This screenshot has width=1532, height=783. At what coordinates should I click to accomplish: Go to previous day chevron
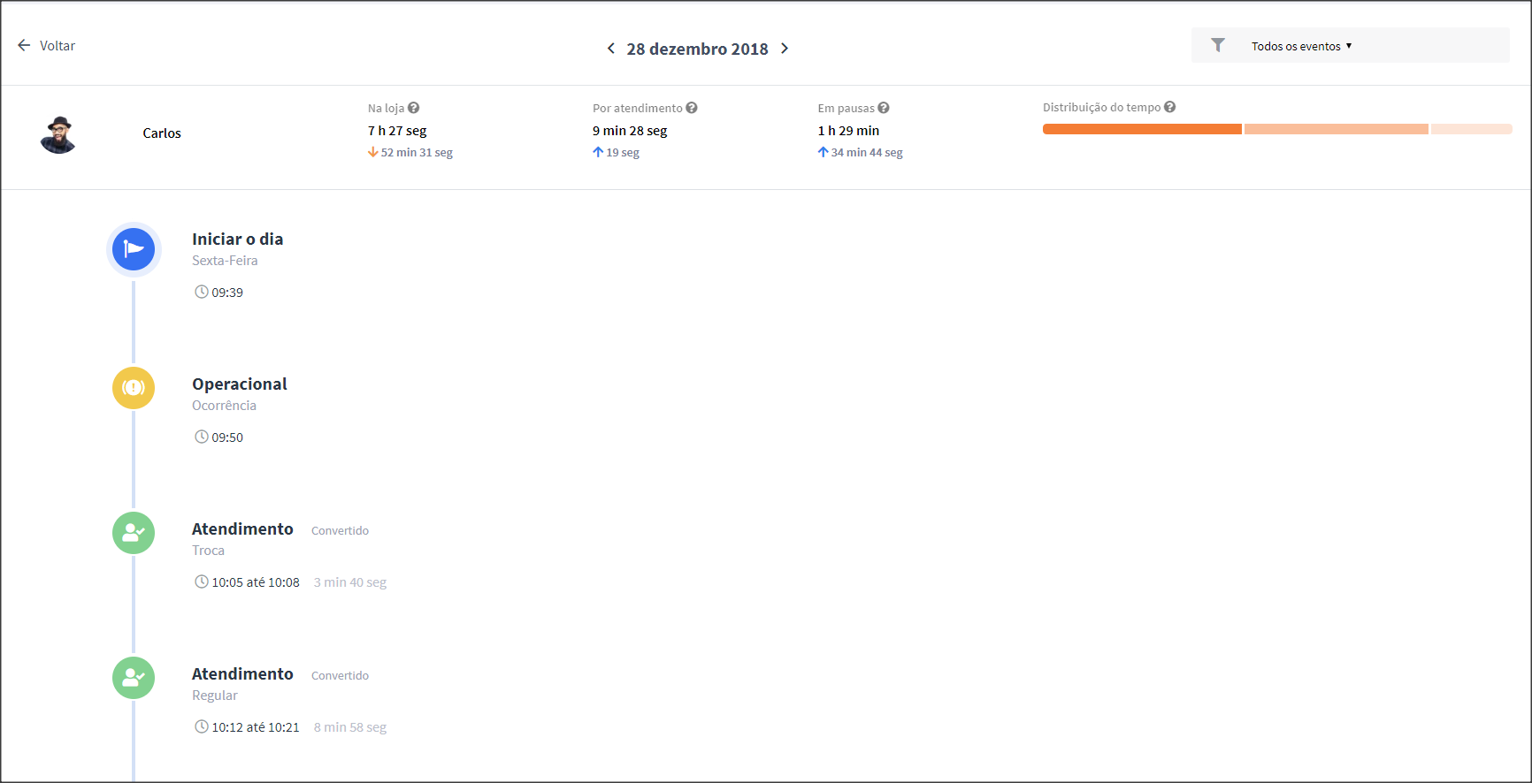610,49
